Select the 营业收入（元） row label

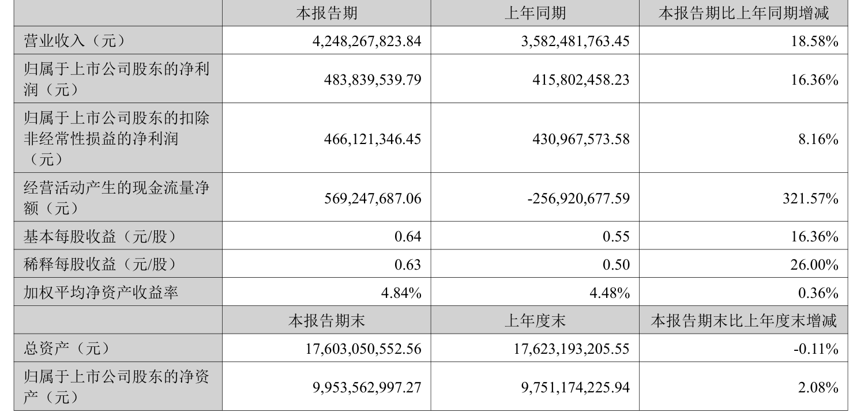[73, 41]
